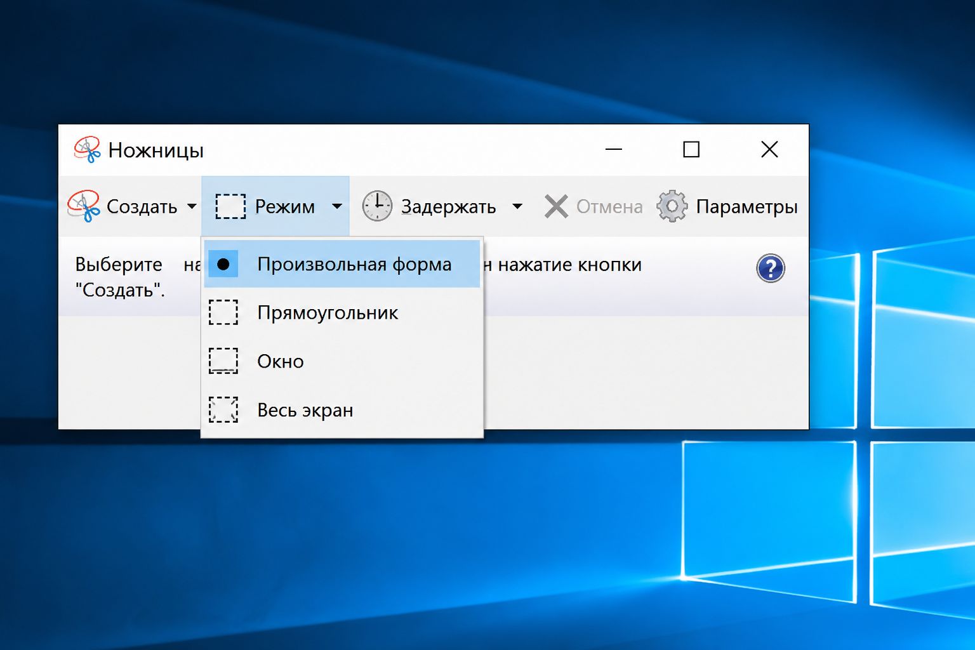Click the Весь экран mode icon

pos(223,409)
